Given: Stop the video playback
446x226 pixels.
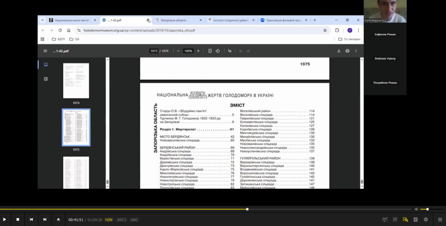Looking at the screenshot, I should [x=18, y=219].
